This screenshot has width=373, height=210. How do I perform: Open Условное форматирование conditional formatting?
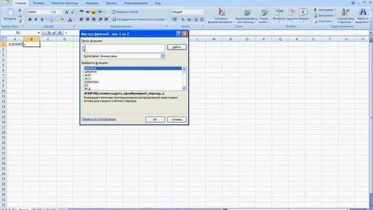click(221, 16)
